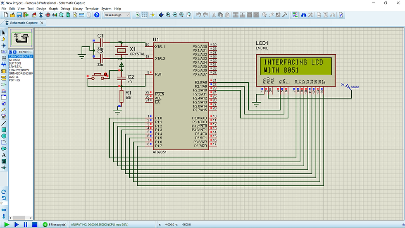The image size is (405, 228).
Task: Toggle the wire autorouter icon
Action: 295,15
